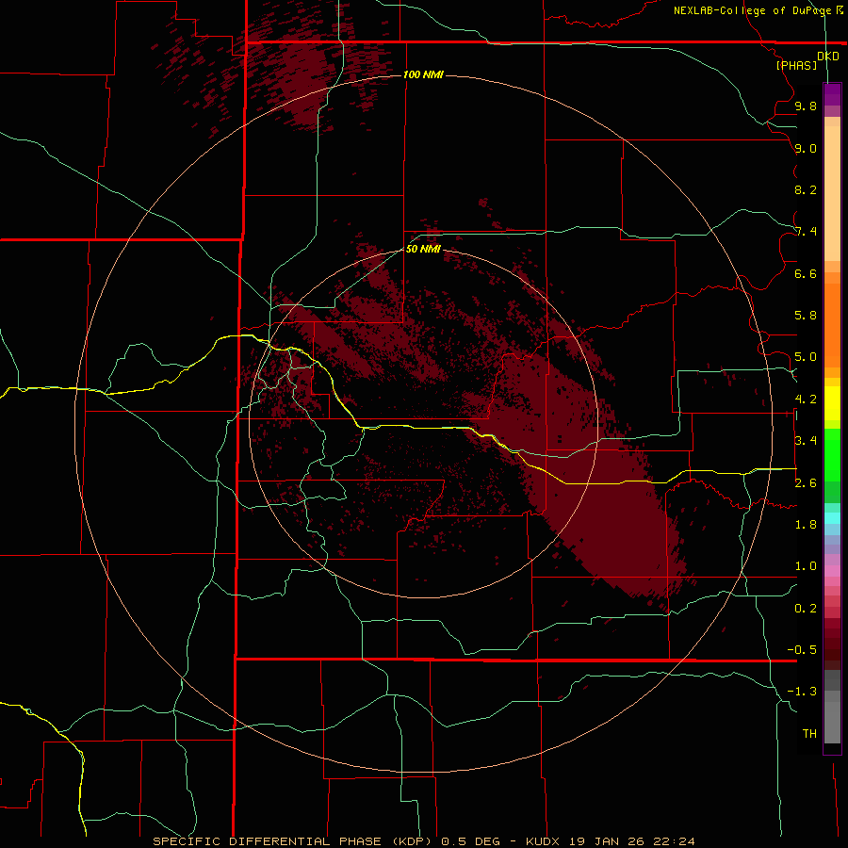Pick the cyan color bar segment
The width and height of the screenshot is (848, 848).
832,518
